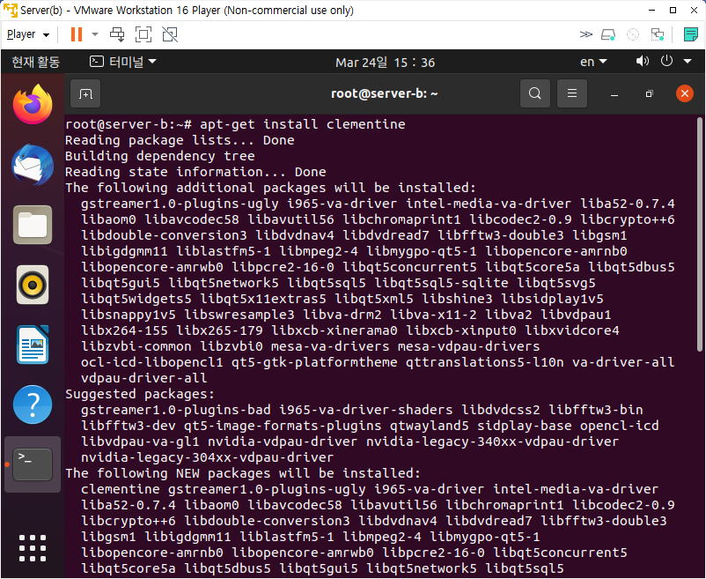Open a new terminal tab button
This screenshot has width=706, height=579.
tap(85, 93)
